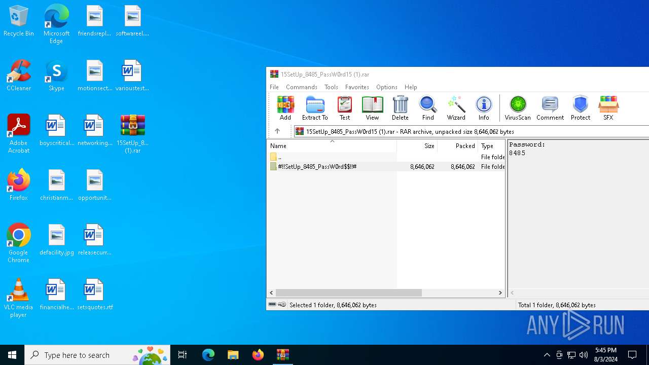This screenshot has width=649, height=365.
Task: Select VLC media player desktop shortcut
Action: click(x=19, y=298)
